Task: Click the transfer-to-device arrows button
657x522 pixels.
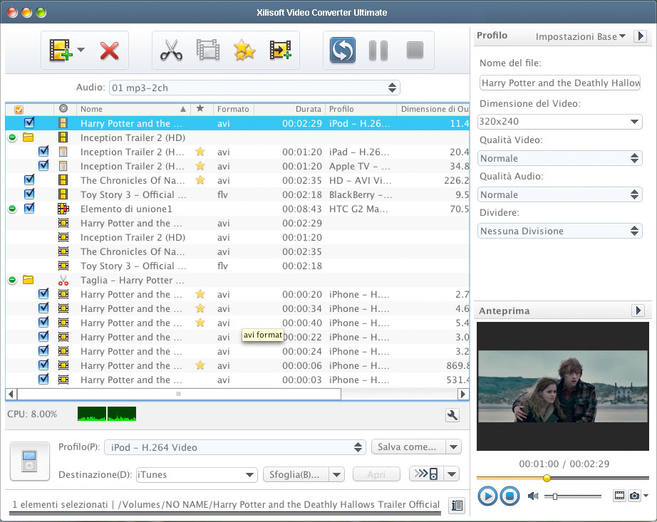Action: (426, 474)
